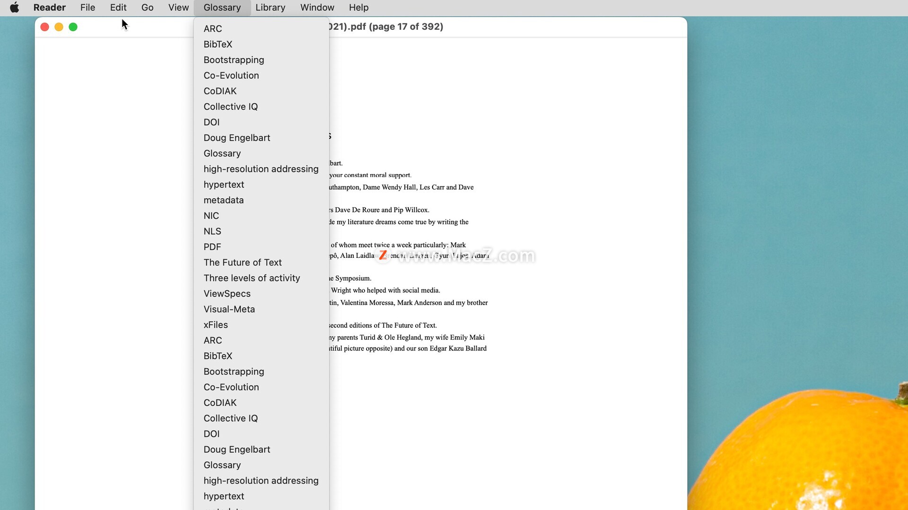The image size is (908, 510).
Task: Open the File menu
Action: pos(87,8)
